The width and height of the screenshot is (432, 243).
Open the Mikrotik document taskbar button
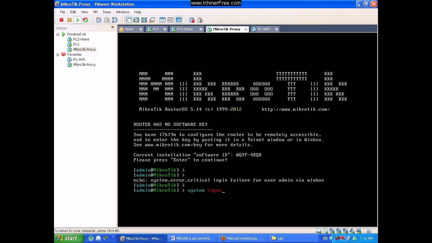[x=192, y=238]
